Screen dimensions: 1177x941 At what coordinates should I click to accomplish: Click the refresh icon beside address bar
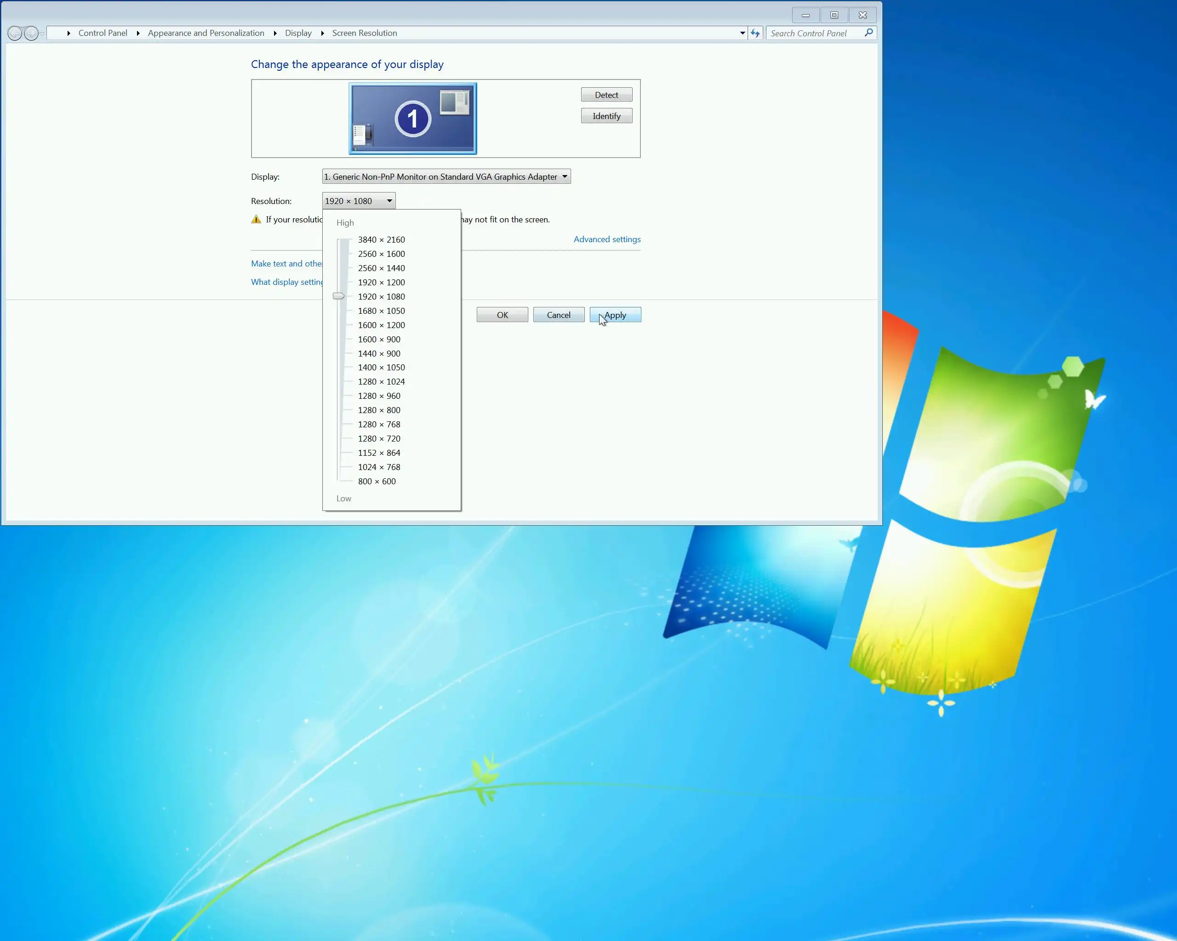tap(755, 33)
